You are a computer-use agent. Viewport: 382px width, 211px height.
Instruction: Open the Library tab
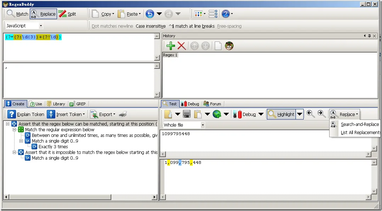[56, 104]
